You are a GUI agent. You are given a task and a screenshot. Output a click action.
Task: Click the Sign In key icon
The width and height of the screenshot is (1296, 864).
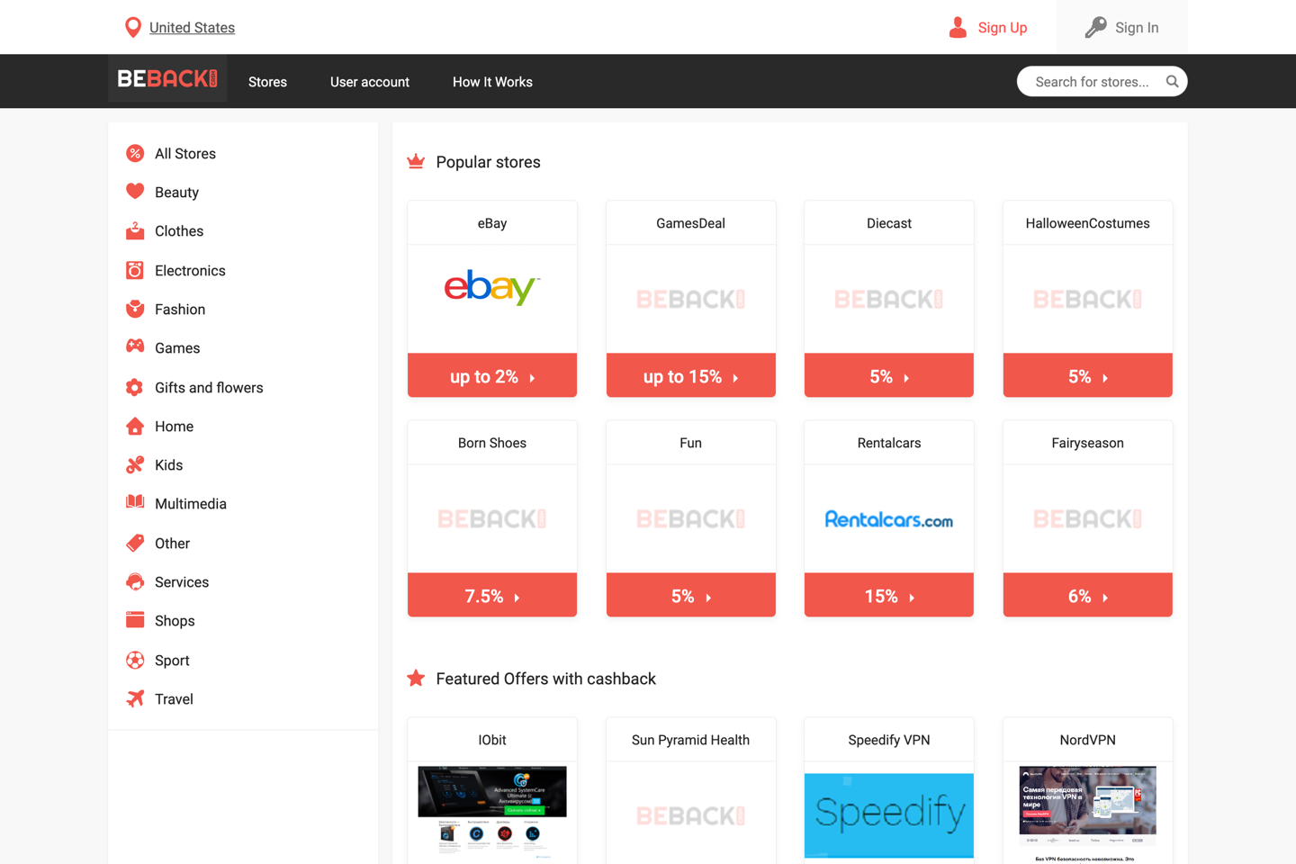click(1095, 28)
